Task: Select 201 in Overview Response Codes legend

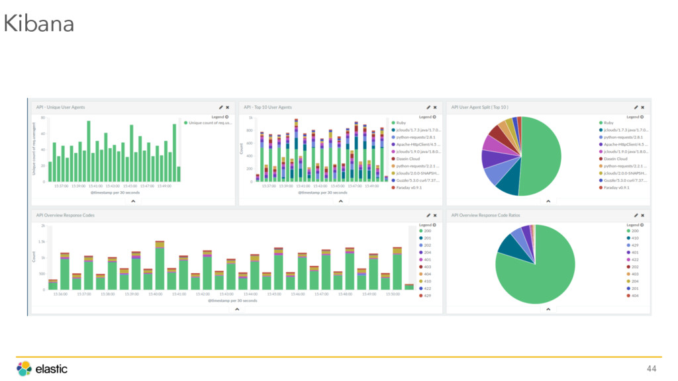Action: coord(425,238)
